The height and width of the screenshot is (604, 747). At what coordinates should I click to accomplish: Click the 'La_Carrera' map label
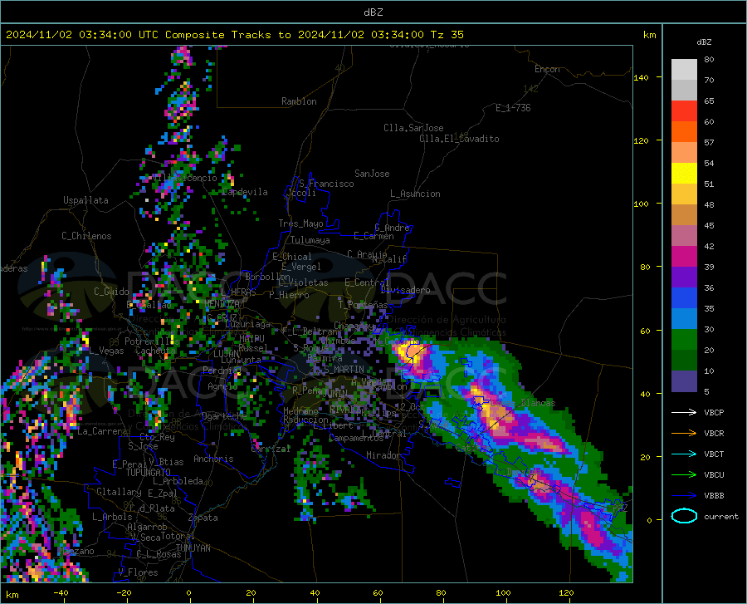point(102,431)
